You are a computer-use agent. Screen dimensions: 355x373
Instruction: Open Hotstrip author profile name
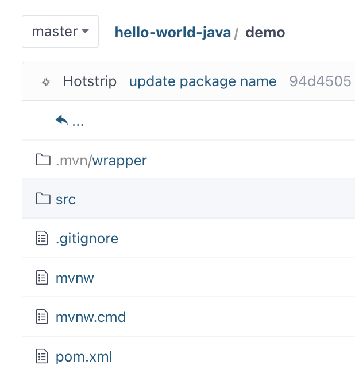coord(90,81)
